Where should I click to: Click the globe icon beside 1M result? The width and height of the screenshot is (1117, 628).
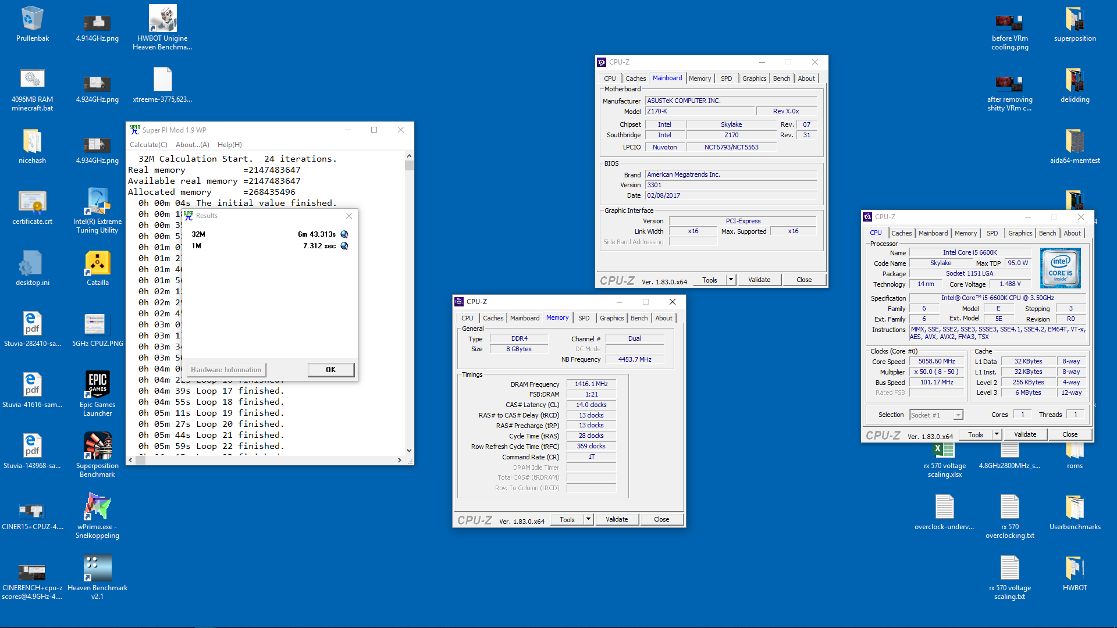click(x=344, y=246)
